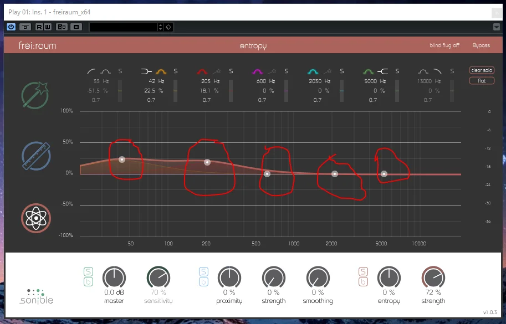Click the wand icon on the 2030 Hz band
Viewport: 506px width, 324px height.
click(328, 71)
